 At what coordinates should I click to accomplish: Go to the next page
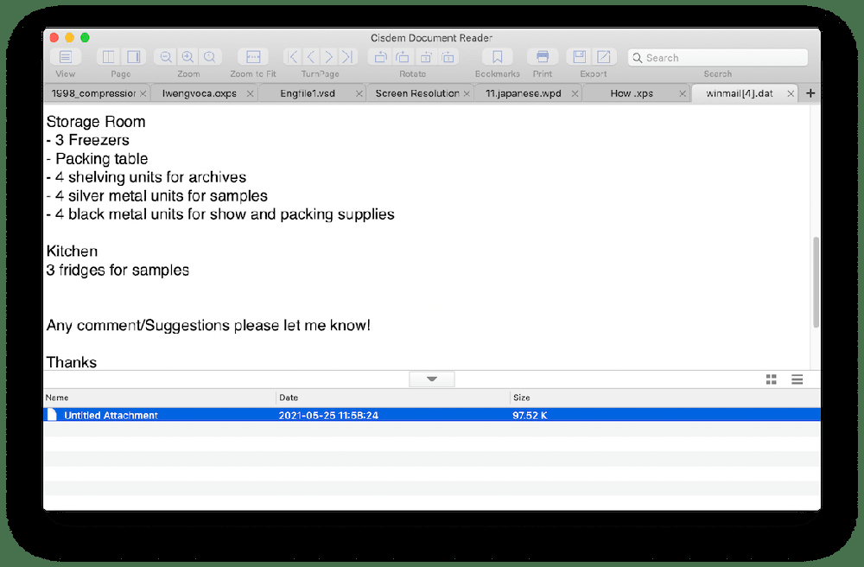[x=329, y=57]
